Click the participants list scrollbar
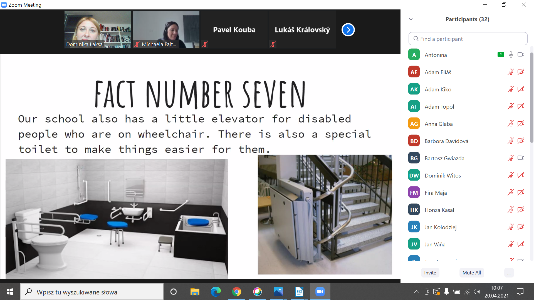 [x=531, y=97]
